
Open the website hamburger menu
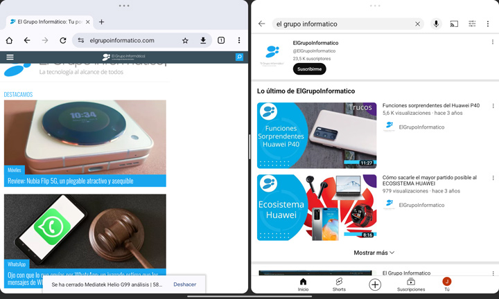[x=10, y=57]
